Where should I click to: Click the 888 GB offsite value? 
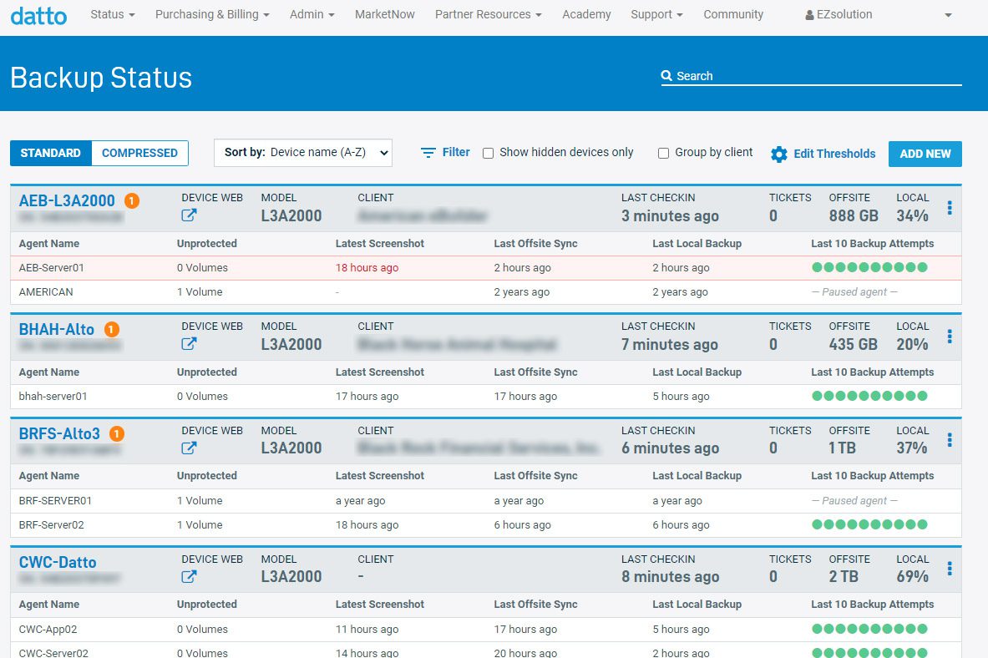click(x=854, y=215)
